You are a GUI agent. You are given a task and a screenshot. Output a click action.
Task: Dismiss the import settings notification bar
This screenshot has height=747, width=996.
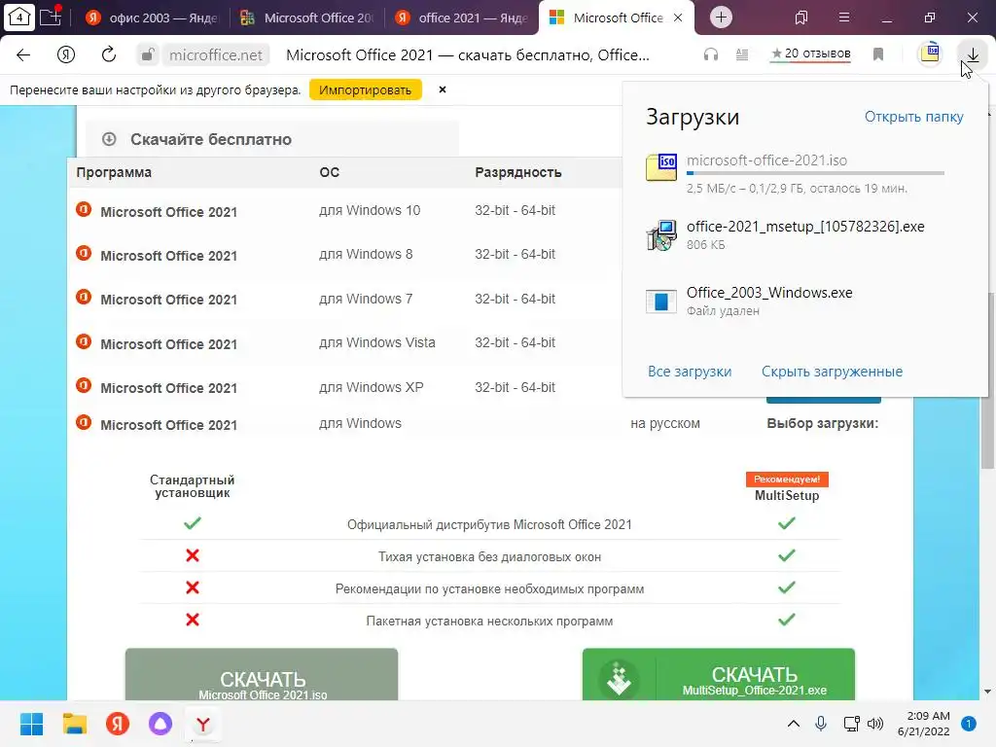(443, 89)
